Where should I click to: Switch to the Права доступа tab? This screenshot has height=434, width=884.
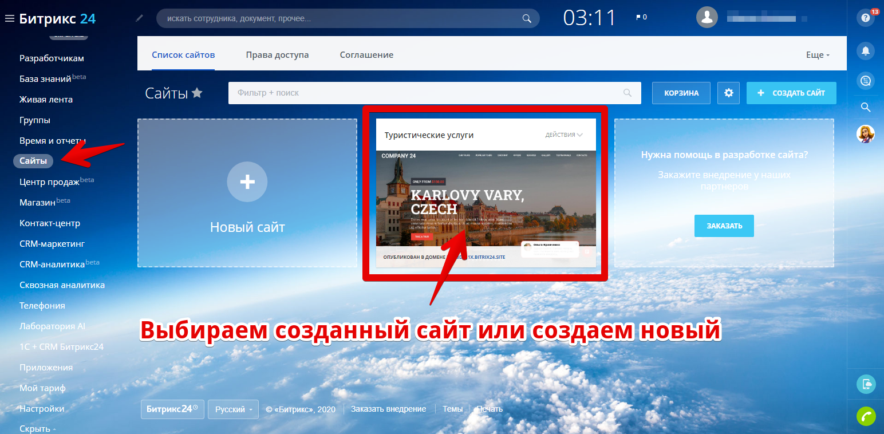point(277,55)
